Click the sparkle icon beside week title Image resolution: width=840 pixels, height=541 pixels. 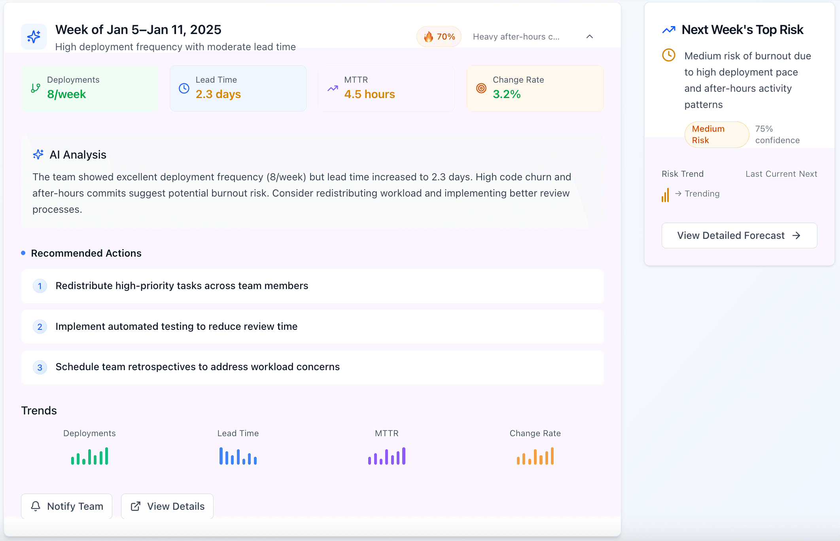(34, 37)
